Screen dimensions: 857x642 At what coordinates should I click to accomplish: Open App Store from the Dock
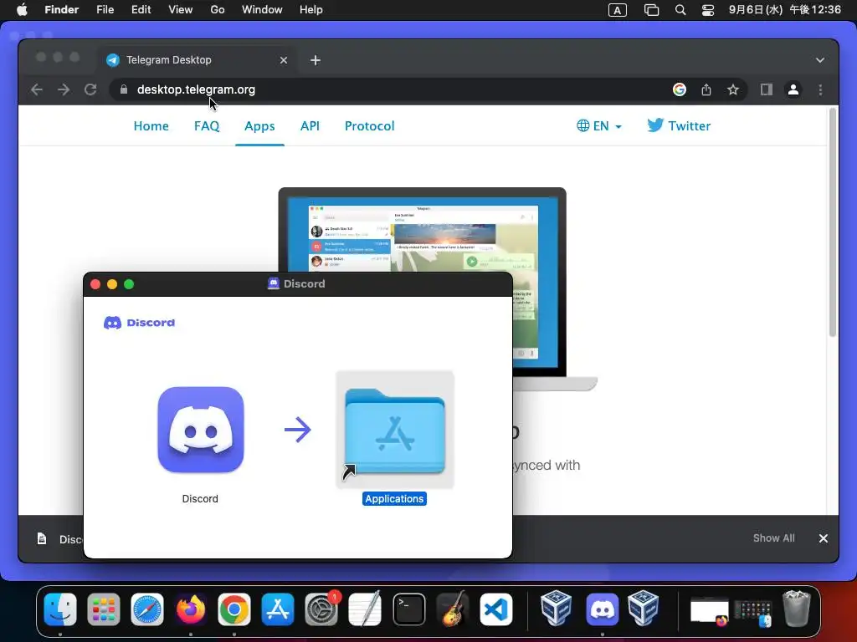pyautogui.click(x=278, y=609)
